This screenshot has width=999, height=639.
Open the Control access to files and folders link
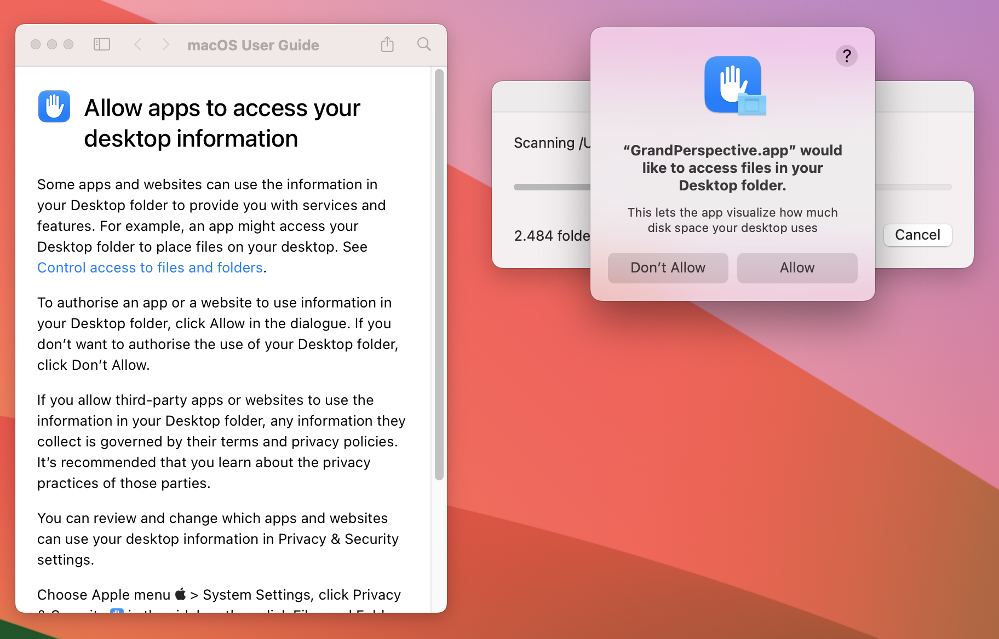click(x=150, y=268)
